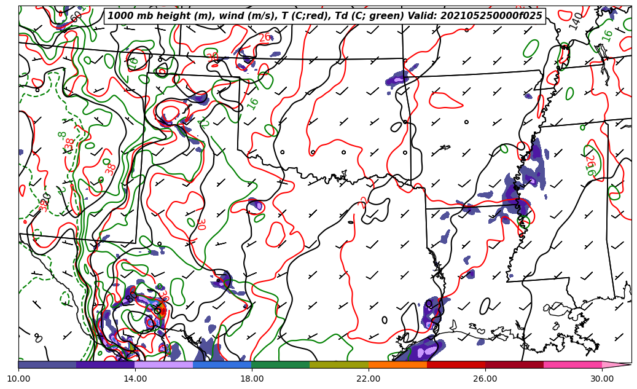
Task: Select the bright blue 16–18 colorbar segment
Action: tap(222, 364)
